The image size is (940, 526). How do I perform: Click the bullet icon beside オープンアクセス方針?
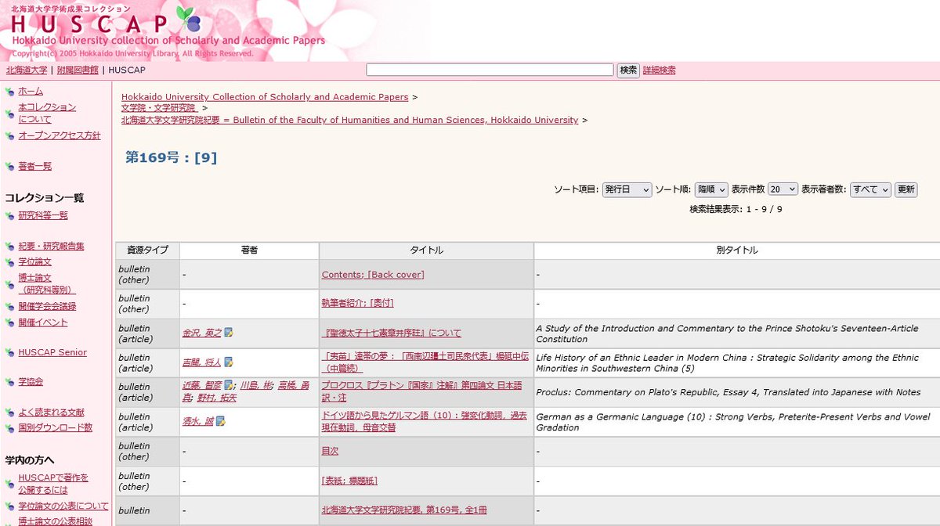pos(9,136)
